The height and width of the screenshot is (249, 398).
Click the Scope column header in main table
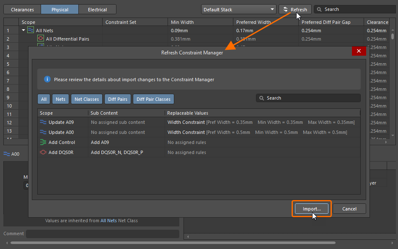60,22
